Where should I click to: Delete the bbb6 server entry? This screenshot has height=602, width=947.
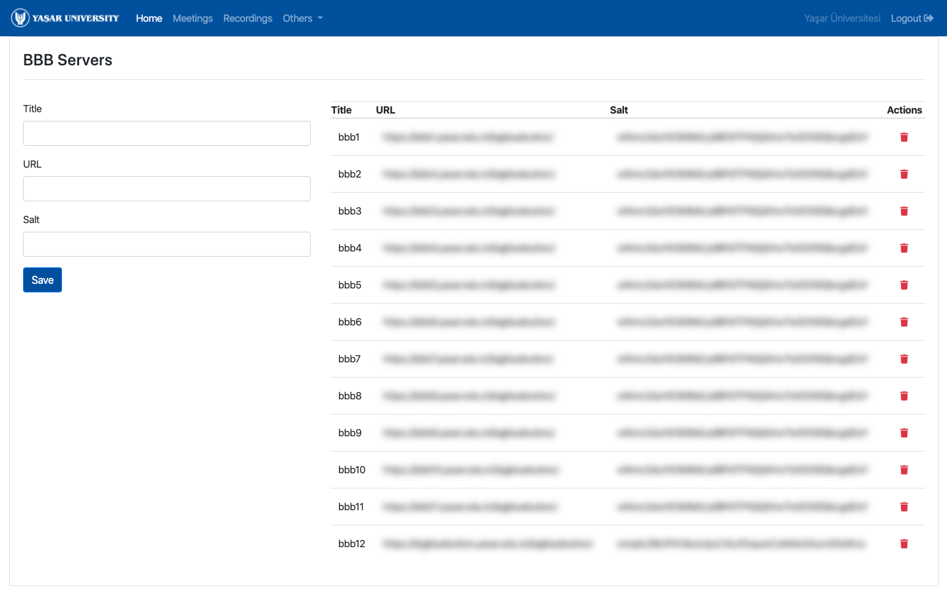click(x=903, y=322)
